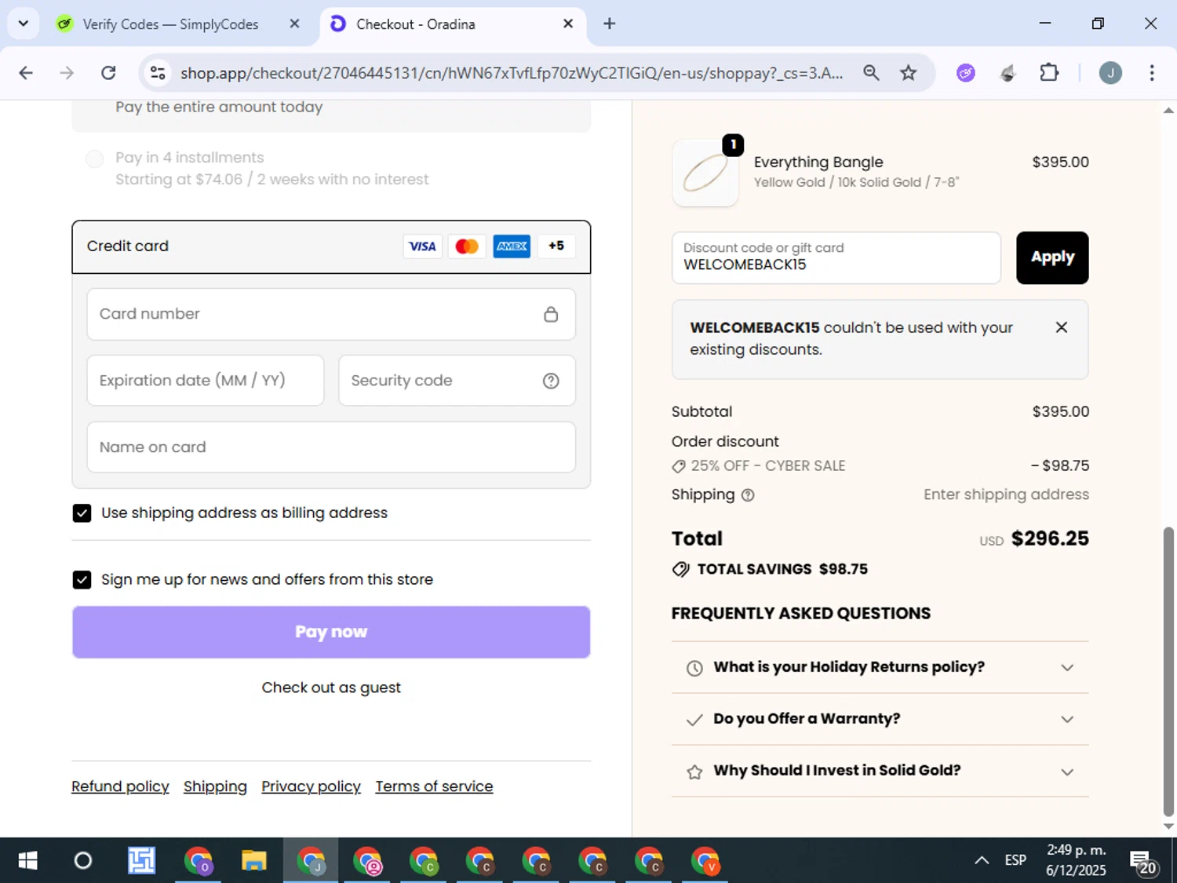
Task: Close the Verify Codes tab
Action: [295, 24]
